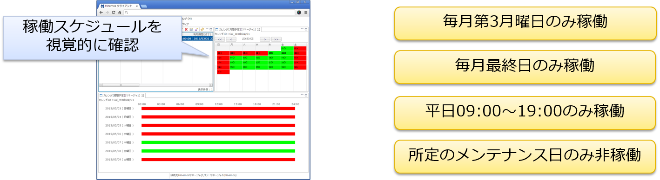Click the red X delete icon in calendar toolbar

pos(186,29)
